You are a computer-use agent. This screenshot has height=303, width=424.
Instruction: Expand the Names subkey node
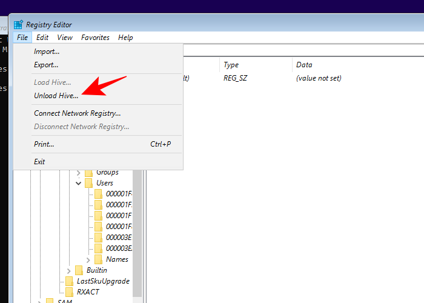pyautogui.click(x=88, y=259)
